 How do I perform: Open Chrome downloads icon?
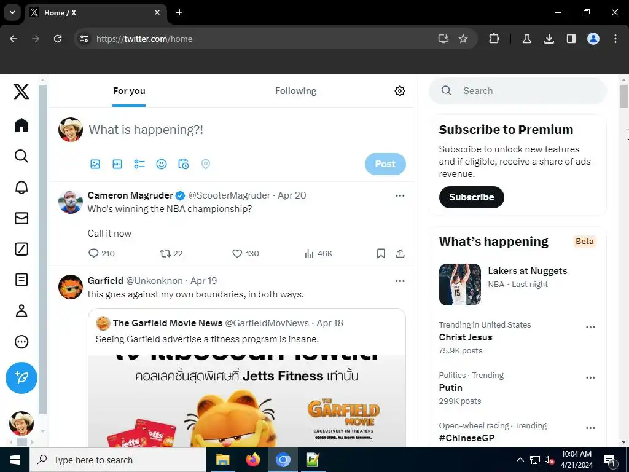click(549, 39)
